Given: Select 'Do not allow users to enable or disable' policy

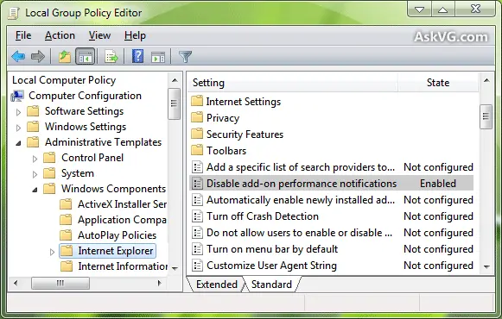Looking at the screenshot, I should pos(299,233).
